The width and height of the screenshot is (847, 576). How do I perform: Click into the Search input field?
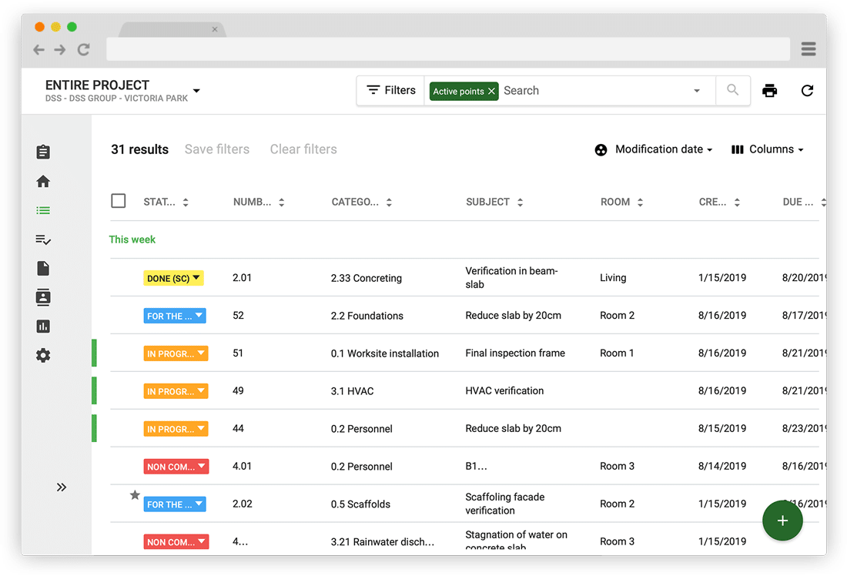(x=593, y=91)
